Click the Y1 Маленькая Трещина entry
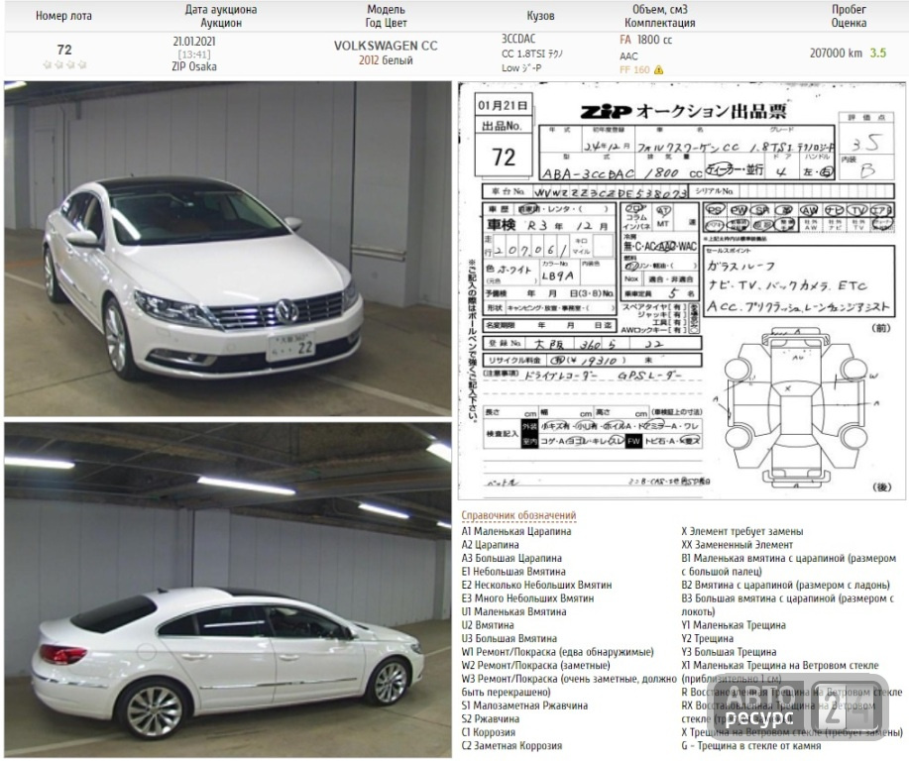This screenshot has height=761, width=909. [734, 624]
